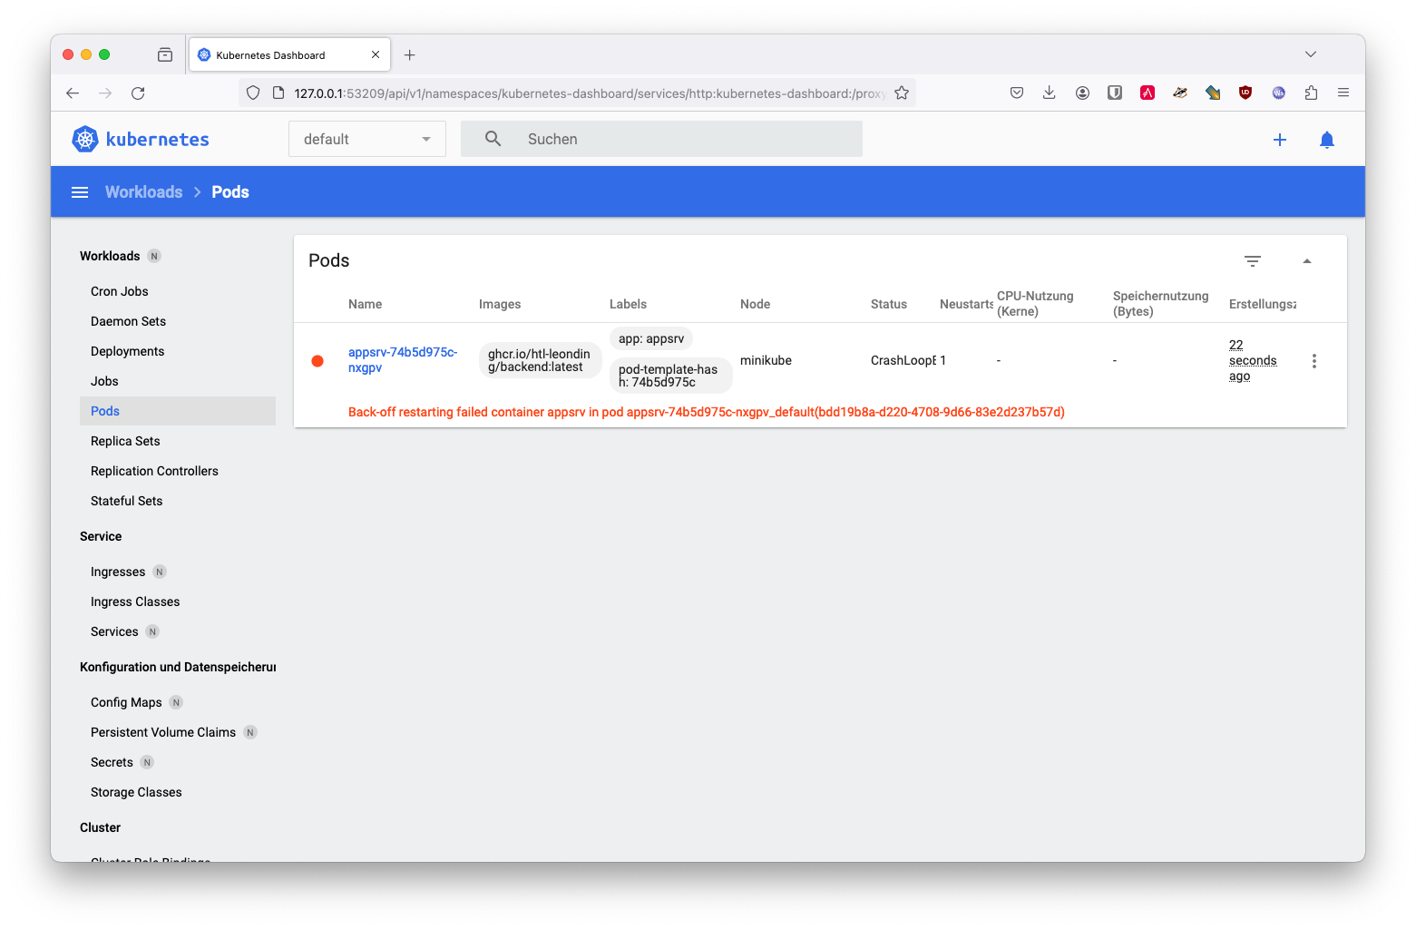Click the red status indicator of the appsrv pod

coord(317,361)
